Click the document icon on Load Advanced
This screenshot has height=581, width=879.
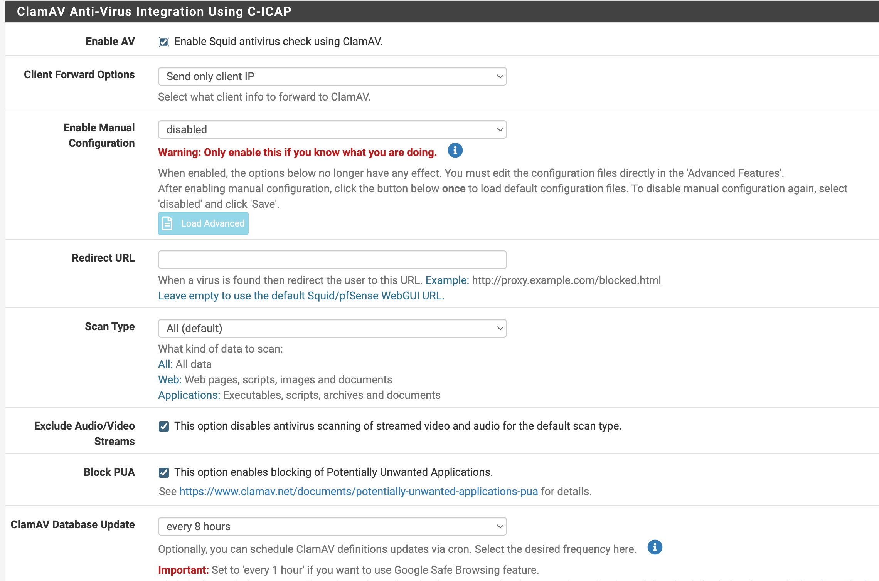click(x=167, y=223)
